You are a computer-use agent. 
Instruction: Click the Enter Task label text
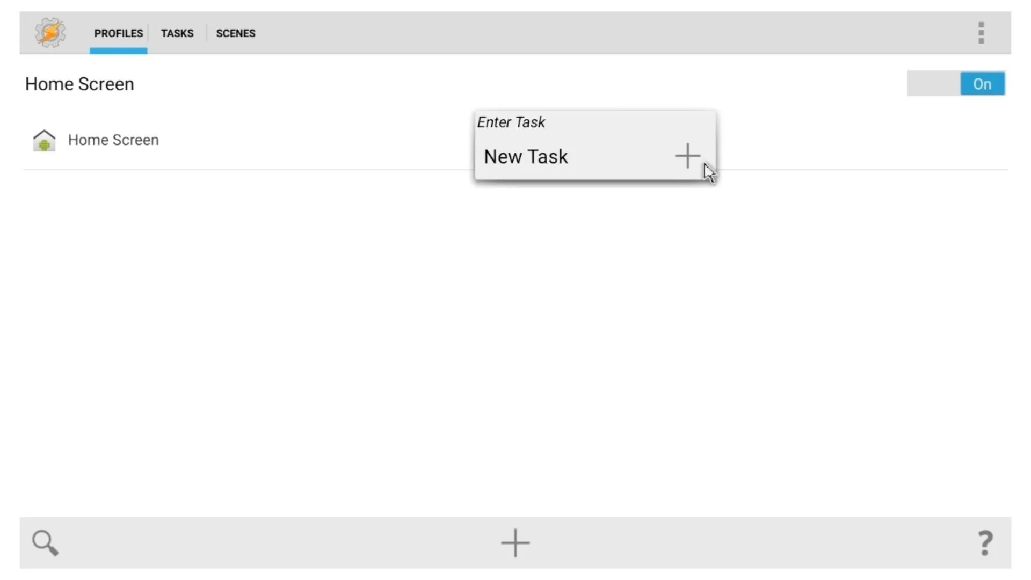[511, 122]
